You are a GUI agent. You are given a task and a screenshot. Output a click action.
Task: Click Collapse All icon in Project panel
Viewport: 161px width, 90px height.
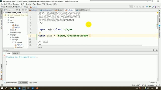click(20, 10)
